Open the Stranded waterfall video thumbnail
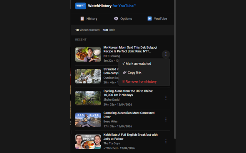This screenshot has height=153, width=246. tap(88, 76)
